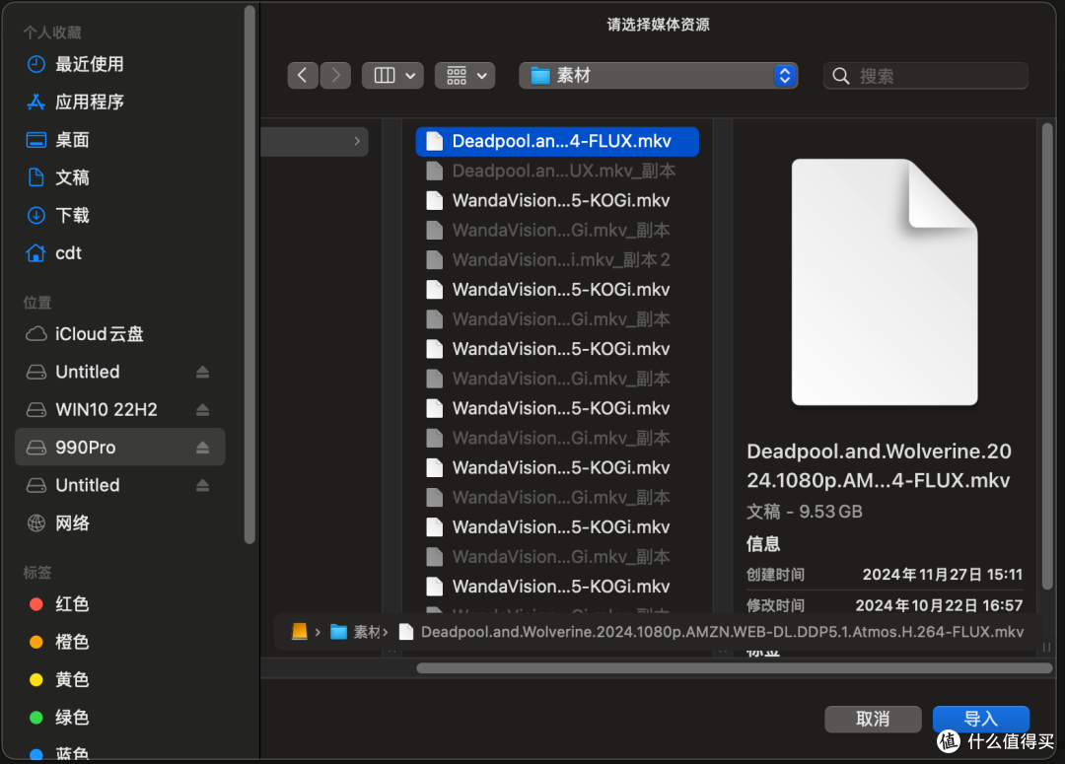Viewport: 1065px width, 764px height.
Task: Click the large file preview thumbnail
Action: point(885,282)
